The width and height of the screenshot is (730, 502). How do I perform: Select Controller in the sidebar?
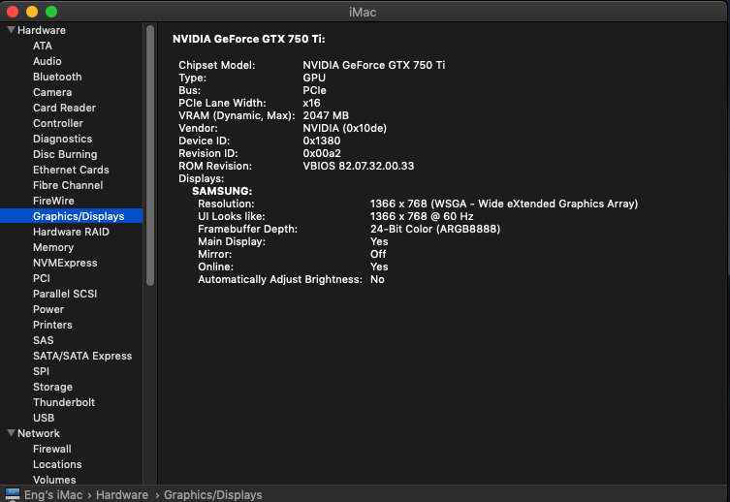[58, 123]
